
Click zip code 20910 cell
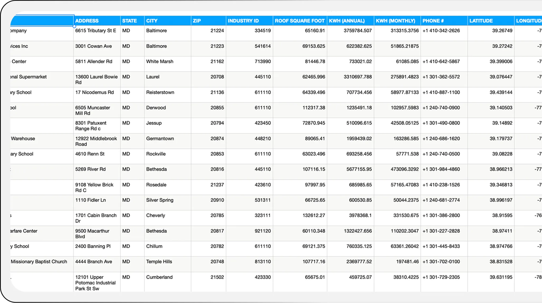217,200
